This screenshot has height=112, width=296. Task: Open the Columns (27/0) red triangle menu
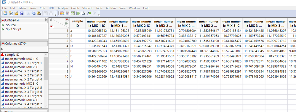[x=3, y=44]
